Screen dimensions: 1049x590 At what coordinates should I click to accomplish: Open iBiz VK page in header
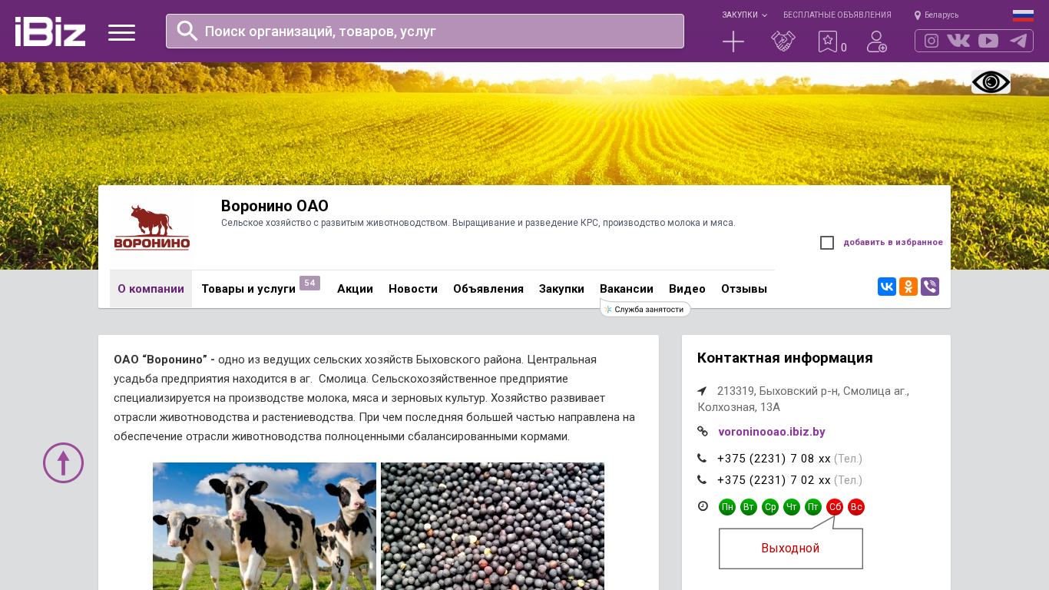click(958, 41)
